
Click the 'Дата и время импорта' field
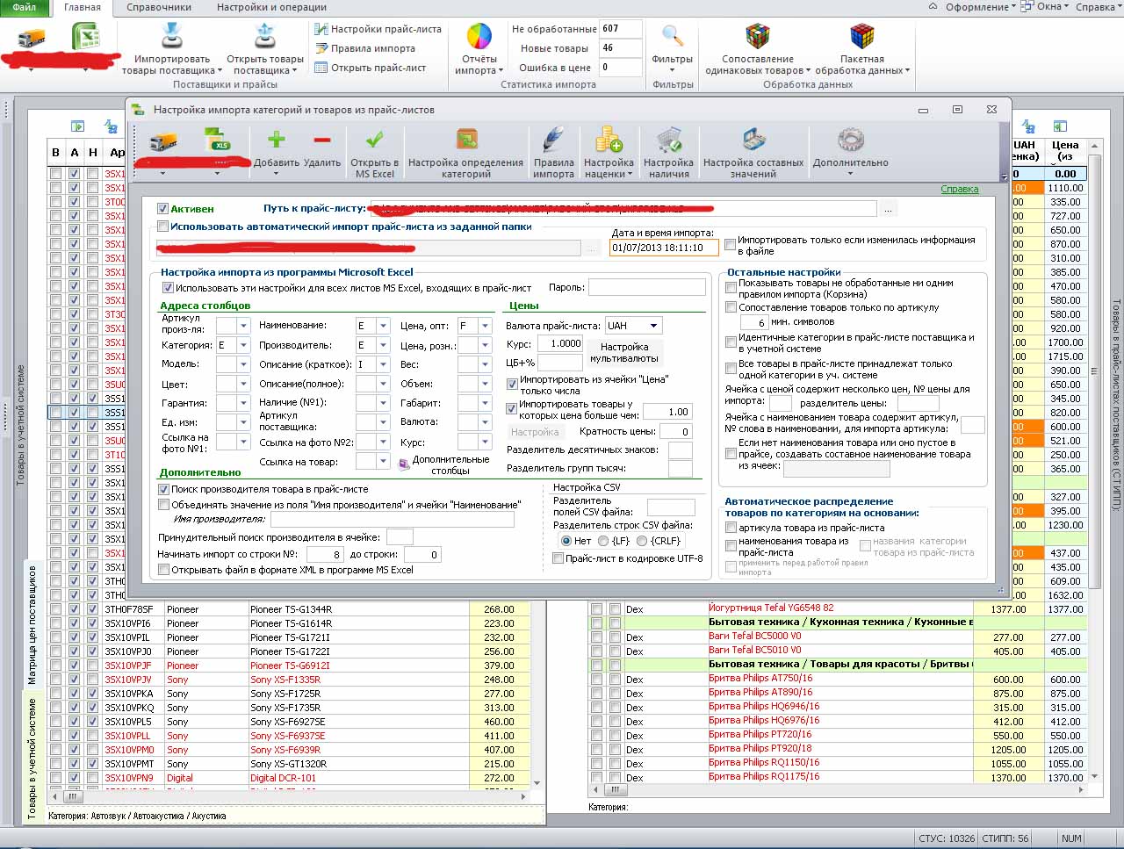click(x=664, y=248)
